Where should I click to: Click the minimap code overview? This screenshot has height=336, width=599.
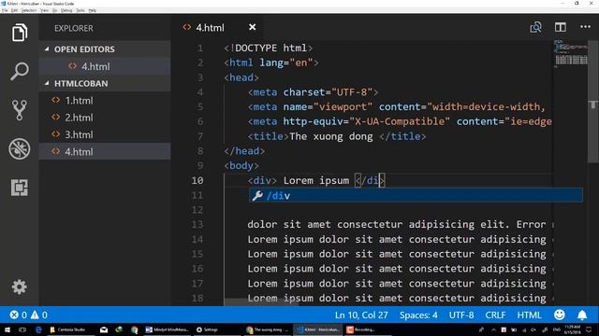tap(571, 53)
